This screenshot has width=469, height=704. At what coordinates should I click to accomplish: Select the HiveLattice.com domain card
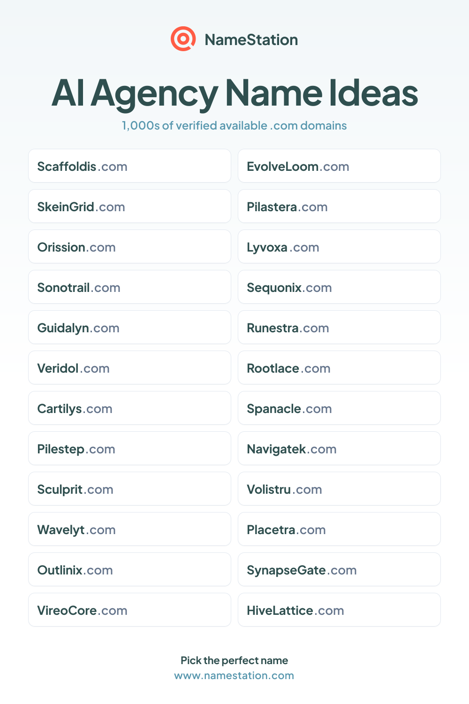pyautogui.click(x=339, y=610)
